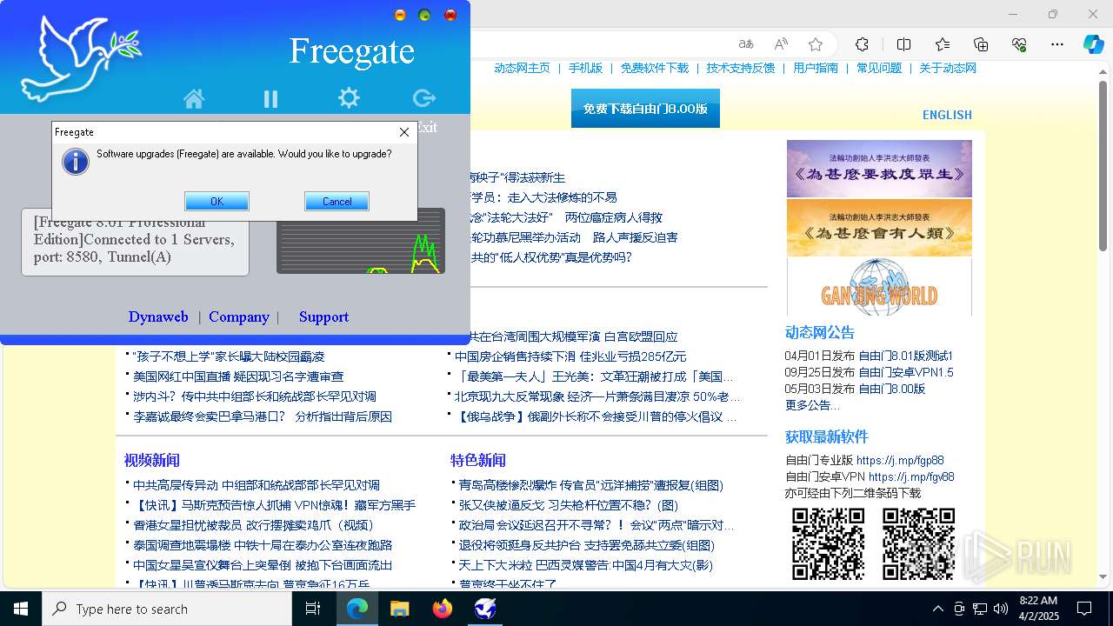
Task: Click the Windows taskbar search box
Action: point(167,609)
